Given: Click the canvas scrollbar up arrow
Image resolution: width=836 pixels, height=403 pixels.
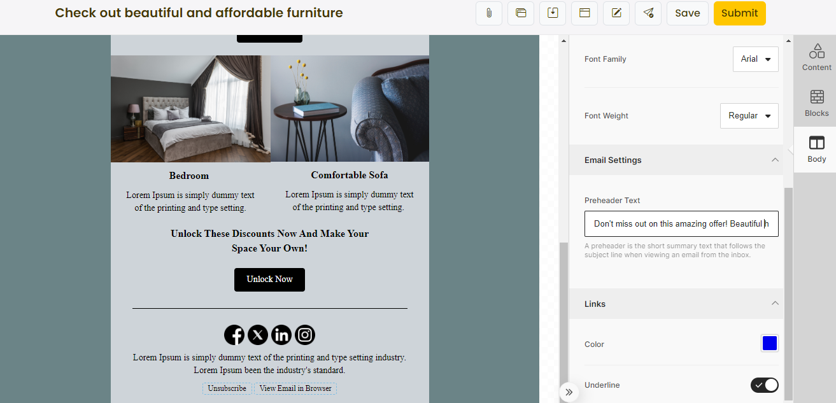Looking at the screenshot, I should coord(563,41).
